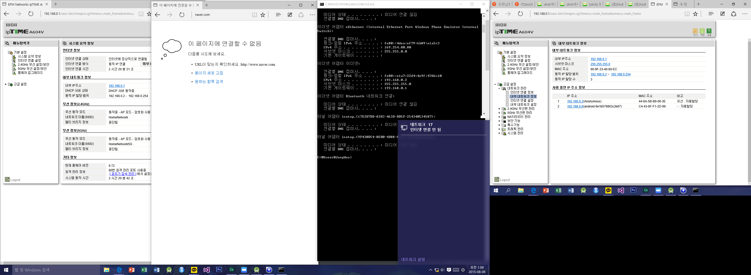
Task: Expand the 트래픽 관리 tree node
Action: 499,129
